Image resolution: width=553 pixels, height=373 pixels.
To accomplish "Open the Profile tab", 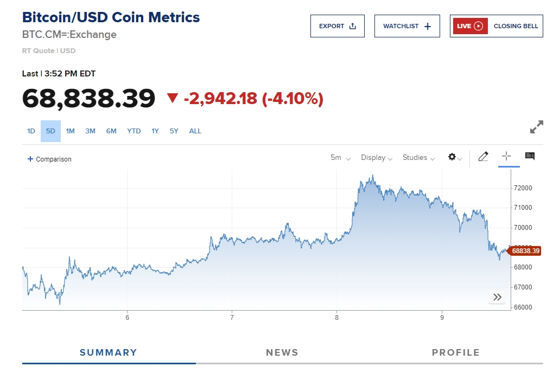I will 456,352.
